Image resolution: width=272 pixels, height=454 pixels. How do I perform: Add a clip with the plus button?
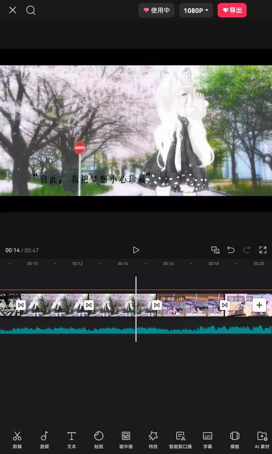coord(259,305)
